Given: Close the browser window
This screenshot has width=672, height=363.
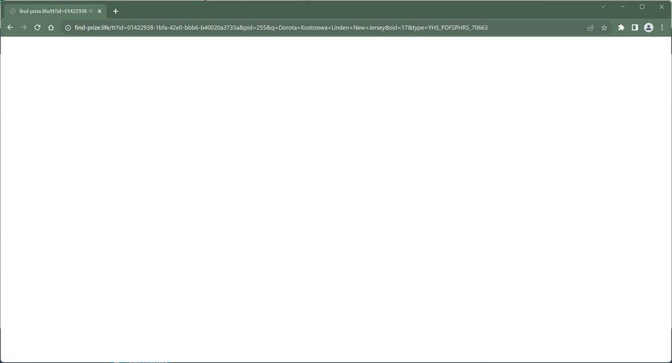Looking at the screenshot, I should click(661, 7).
